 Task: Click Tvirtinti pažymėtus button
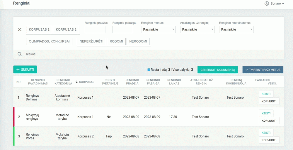coord(263,70)
